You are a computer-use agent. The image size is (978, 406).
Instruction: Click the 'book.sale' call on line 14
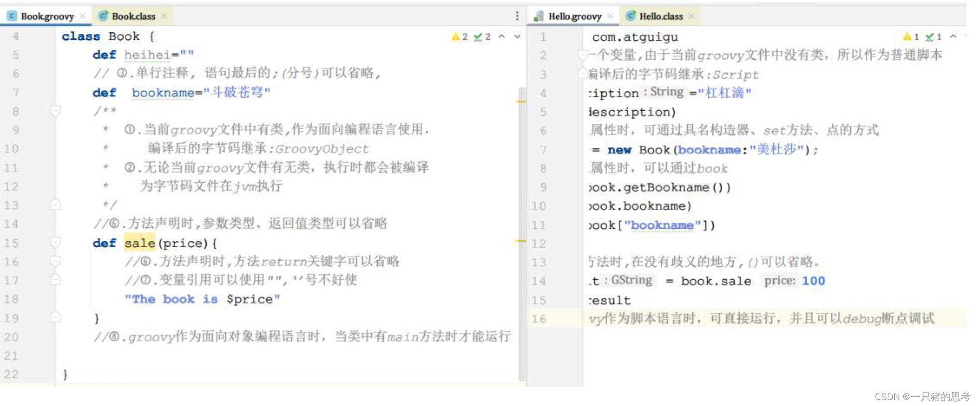point(716,281)
